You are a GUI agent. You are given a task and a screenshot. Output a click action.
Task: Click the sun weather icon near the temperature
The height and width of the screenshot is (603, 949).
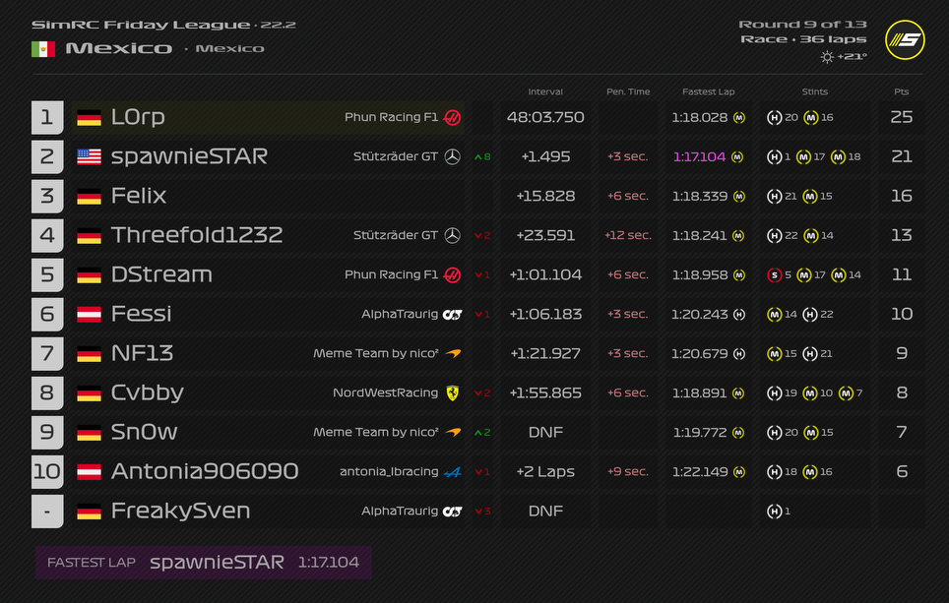click(827, 57)
